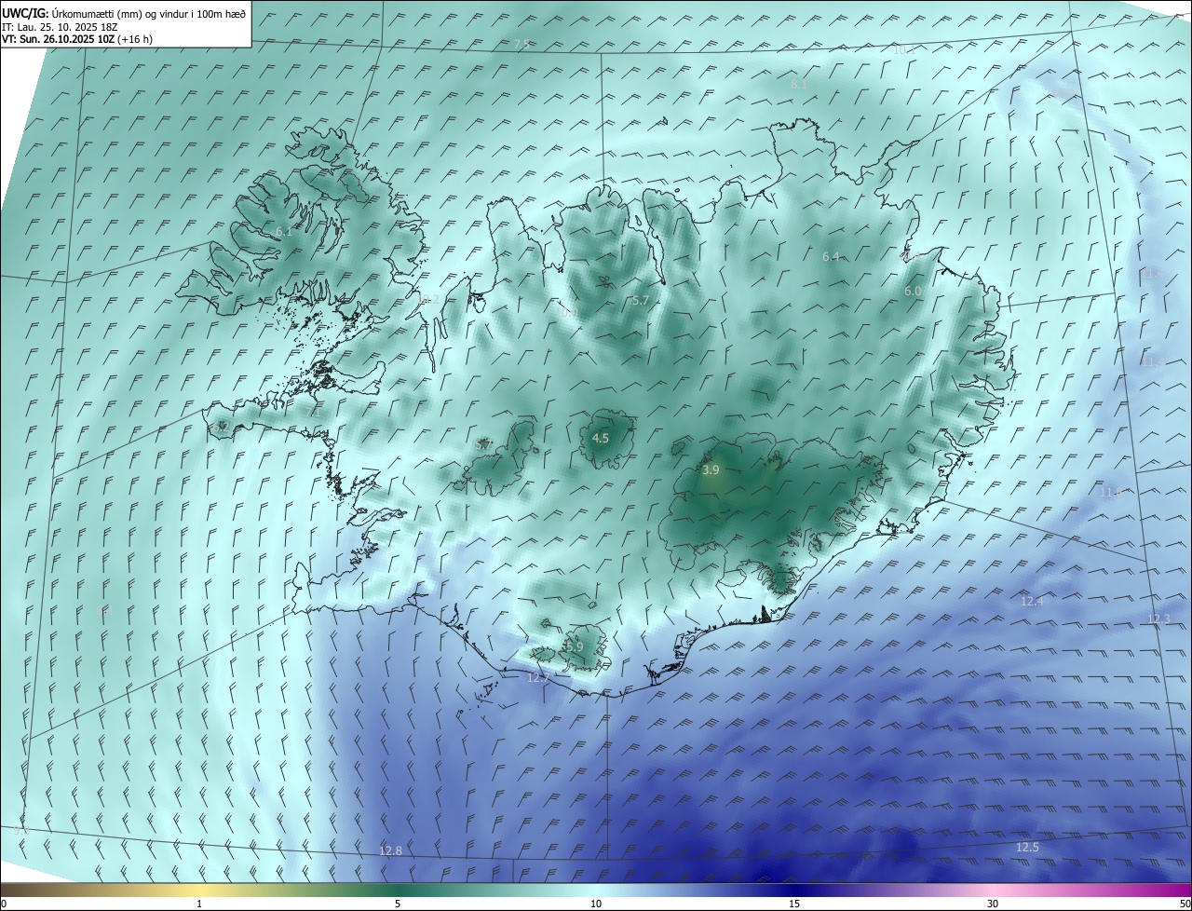This screenshot has width=1192, height=911.
Task: Click the "30" tick label on the color scale
Action: [x=993, y=904]
